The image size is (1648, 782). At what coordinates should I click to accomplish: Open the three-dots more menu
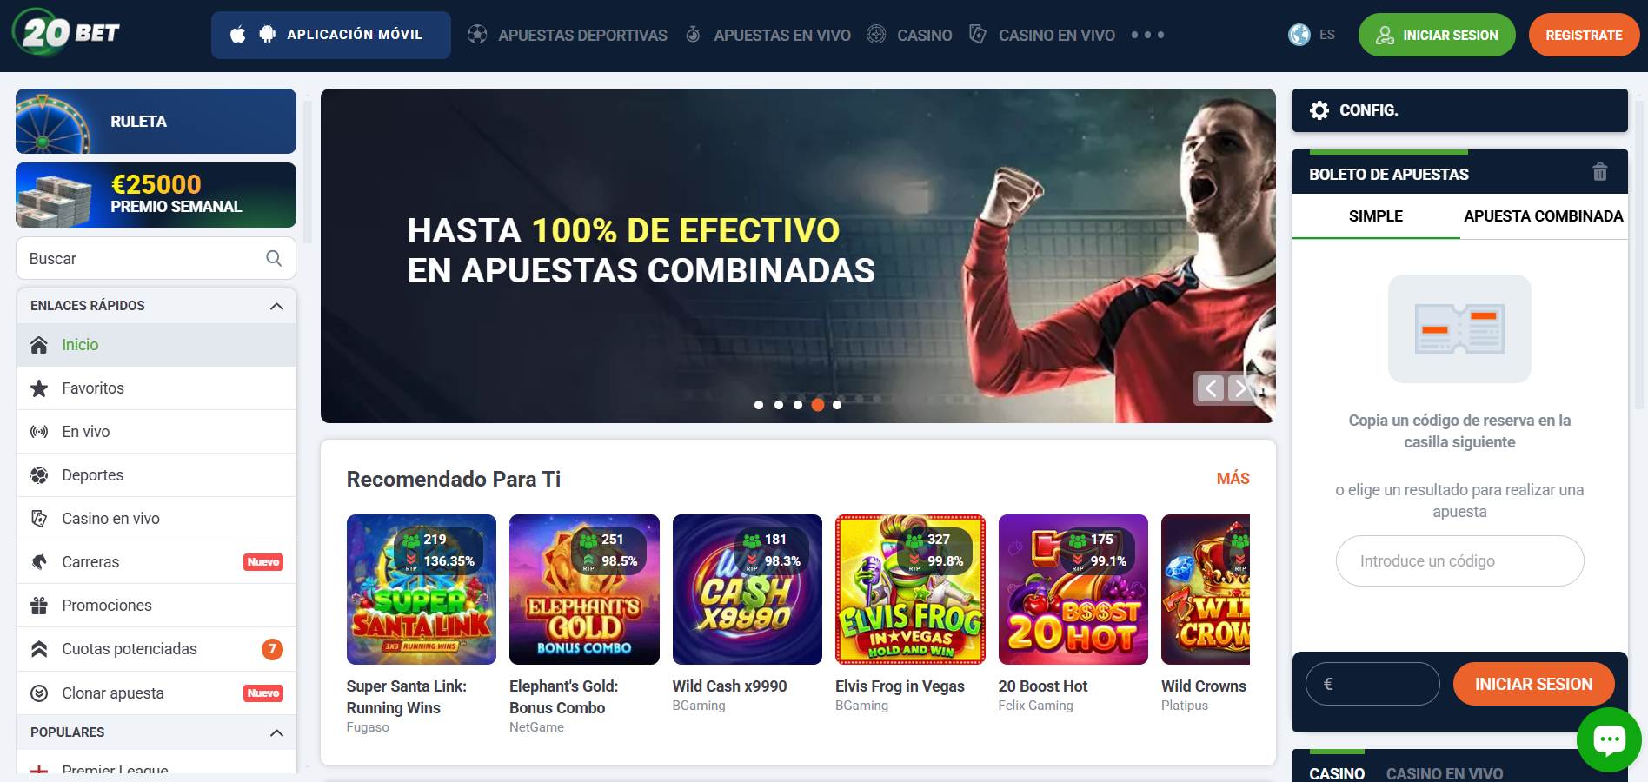point(1147,35)
